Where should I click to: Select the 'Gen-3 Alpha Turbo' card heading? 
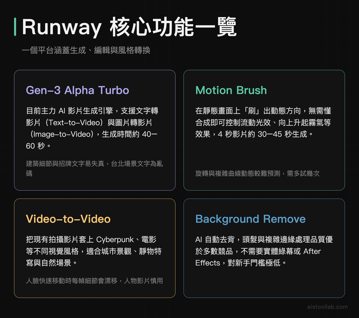click(x=77, y=90)
